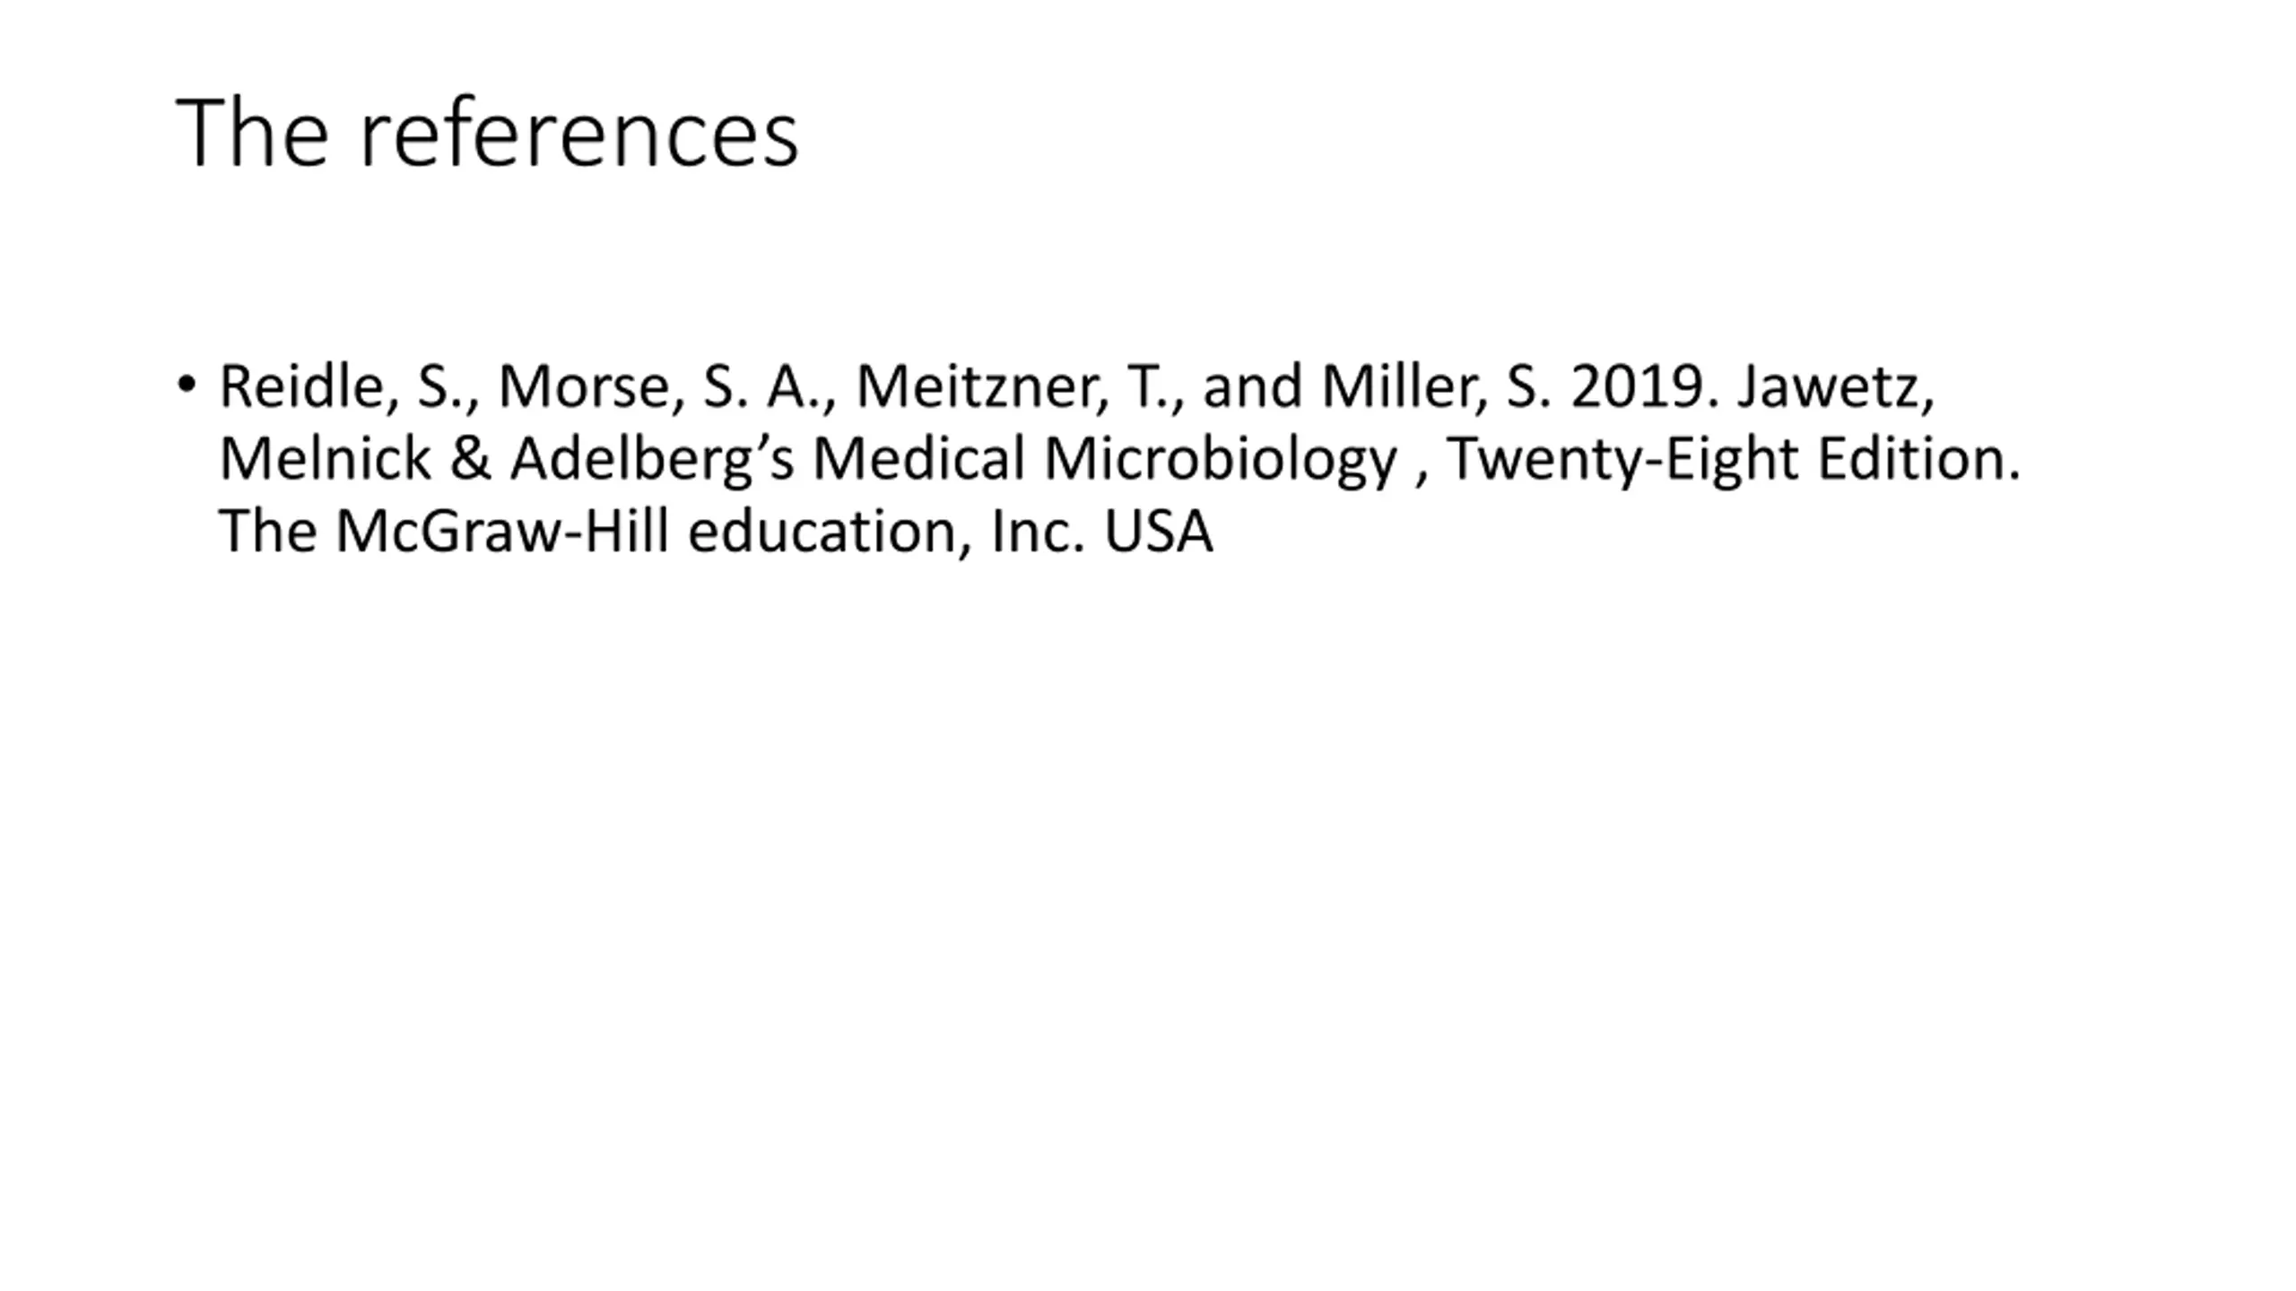This screenshot has height=1291, width=2296.
Task: Click the text 'Inc.' in third line
Action: click(1039, 531)
